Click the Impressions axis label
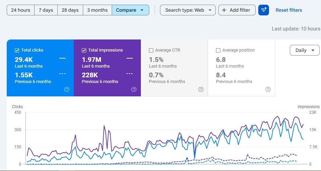 pos(309,107)
